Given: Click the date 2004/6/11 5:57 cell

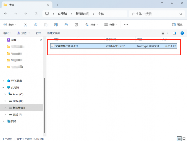Looking at the screenshot, I should [115, 46].
